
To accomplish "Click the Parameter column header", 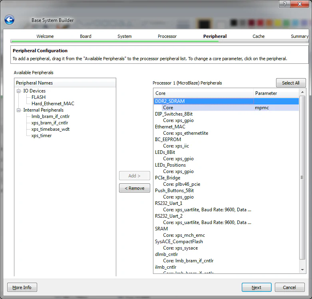I will (x=276, y=93).
